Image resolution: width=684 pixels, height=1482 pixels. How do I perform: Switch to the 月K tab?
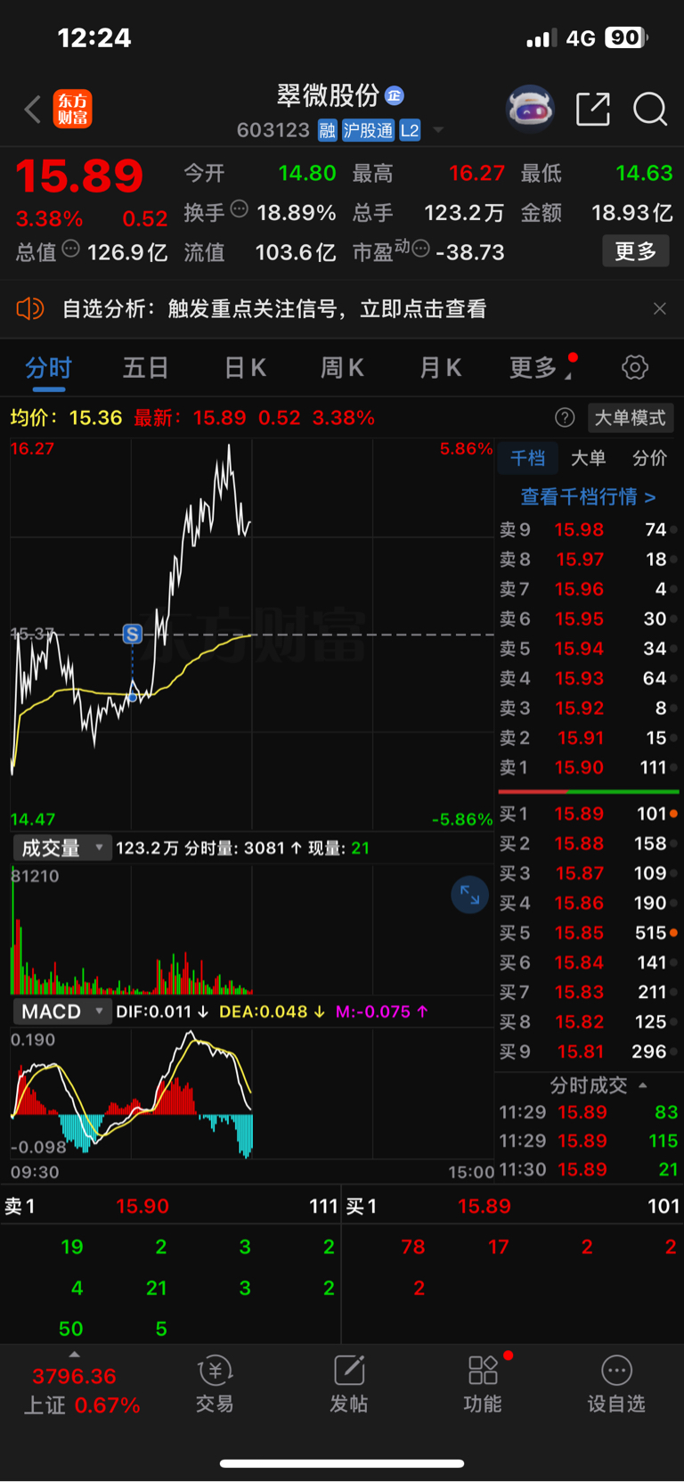tap(440, 367)
